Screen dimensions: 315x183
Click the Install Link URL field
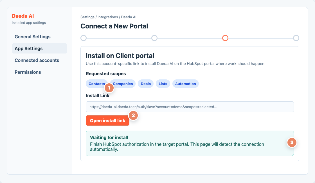pos(190,107)
